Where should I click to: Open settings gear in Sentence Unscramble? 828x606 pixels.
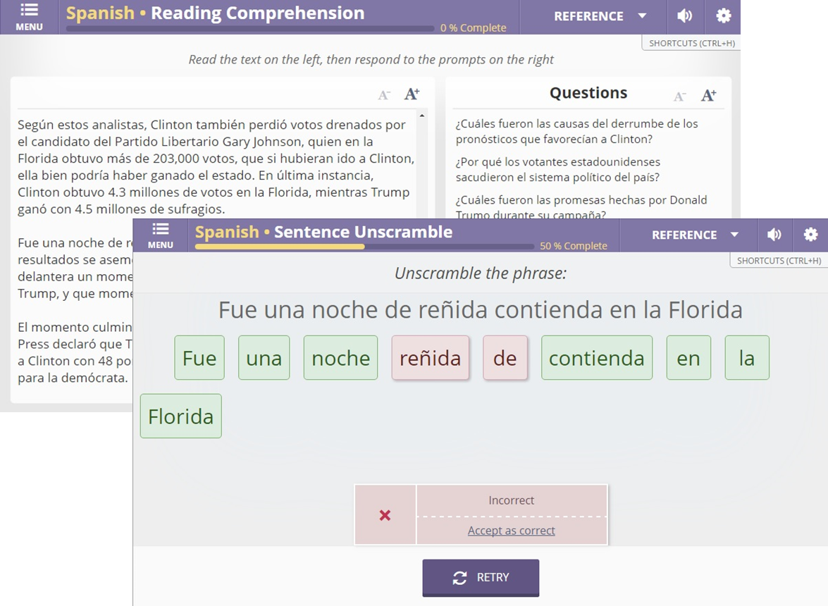point(810,235)
